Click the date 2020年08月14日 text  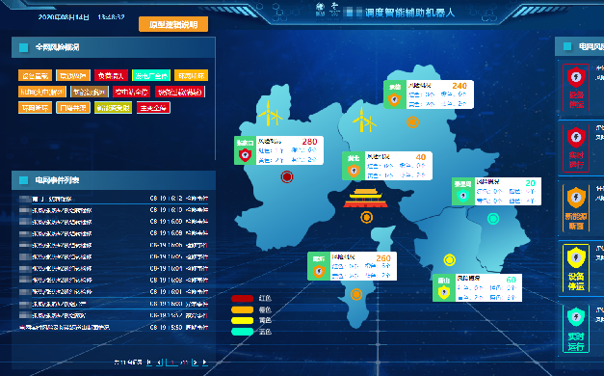click(x=64, y=17)
